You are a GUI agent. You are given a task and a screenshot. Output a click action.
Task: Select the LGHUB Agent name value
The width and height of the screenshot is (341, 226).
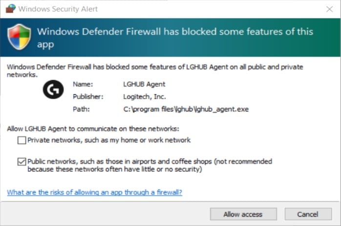[144, 84]
